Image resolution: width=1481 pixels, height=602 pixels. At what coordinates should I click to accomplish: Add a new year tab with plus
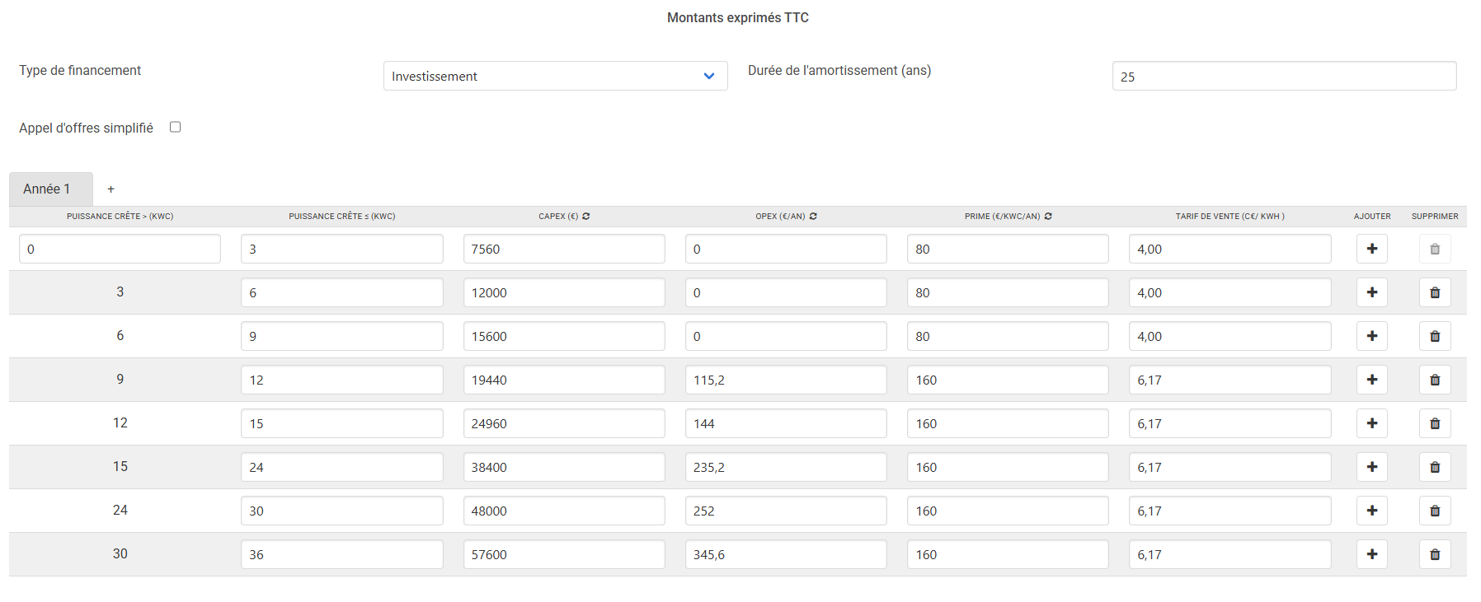[x=110, y=189]
